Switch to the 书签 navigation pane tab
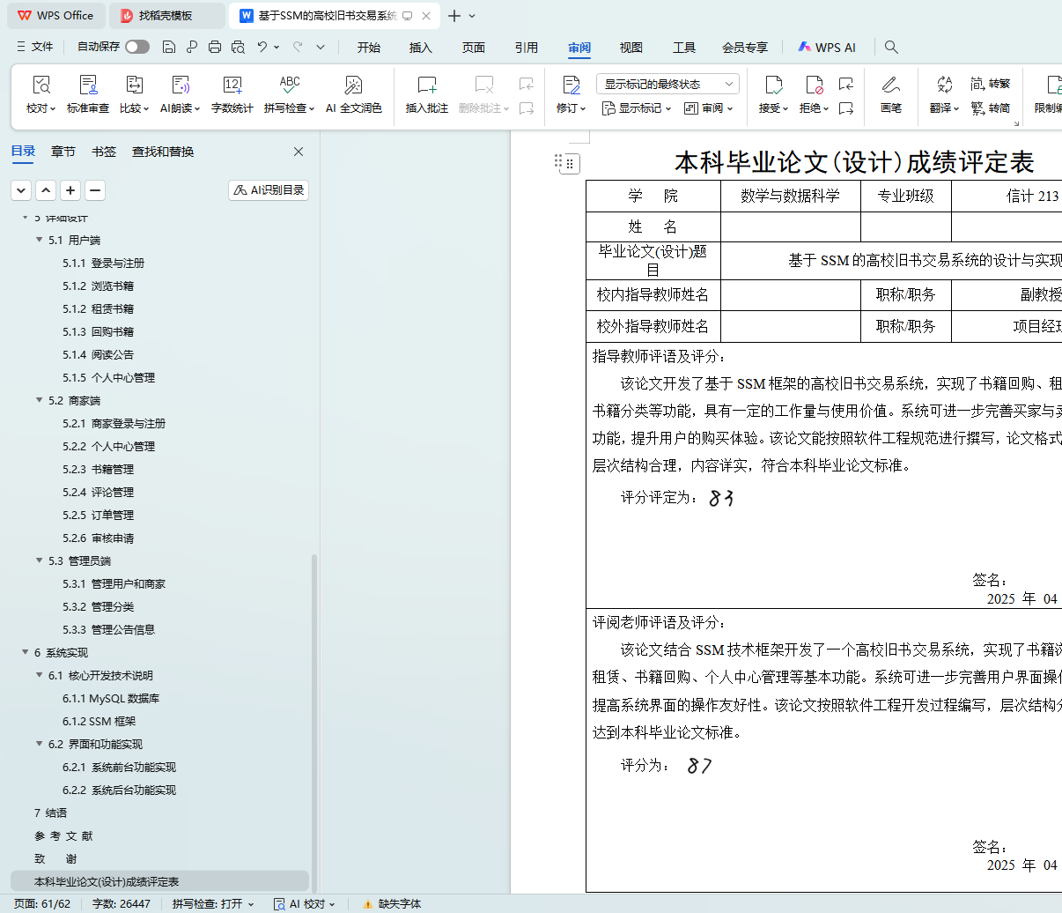 click(x=104, y=152)
